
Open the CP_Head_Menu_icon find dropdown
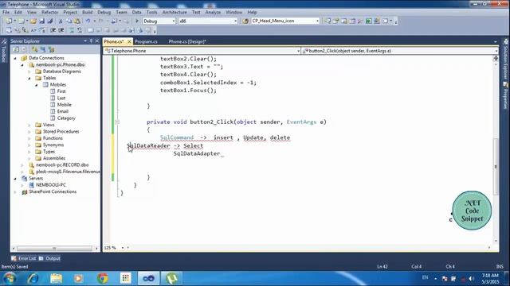317,21
